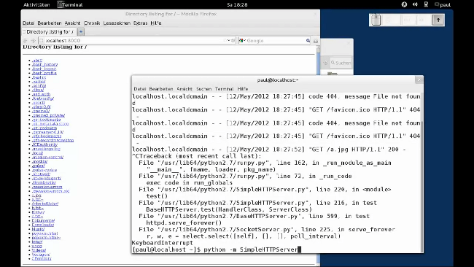The height and width of the screenshot is (267, 474).
Task: Open Firefox Bearbeiten menu
Action: 50,23
